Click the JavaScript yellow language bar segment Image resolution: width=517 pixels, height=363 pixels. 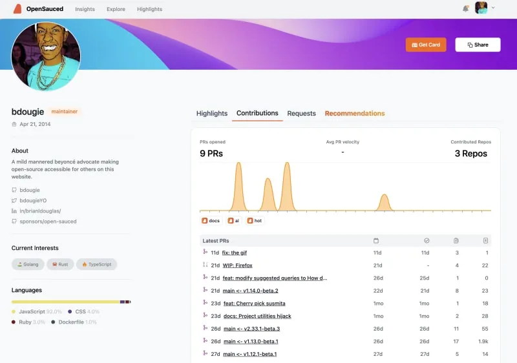[x=66, y=302]
